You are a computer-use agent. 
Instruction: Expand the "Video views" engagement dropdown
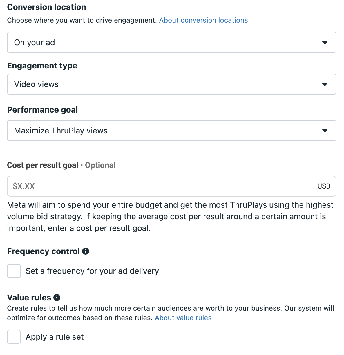[172, 84]
